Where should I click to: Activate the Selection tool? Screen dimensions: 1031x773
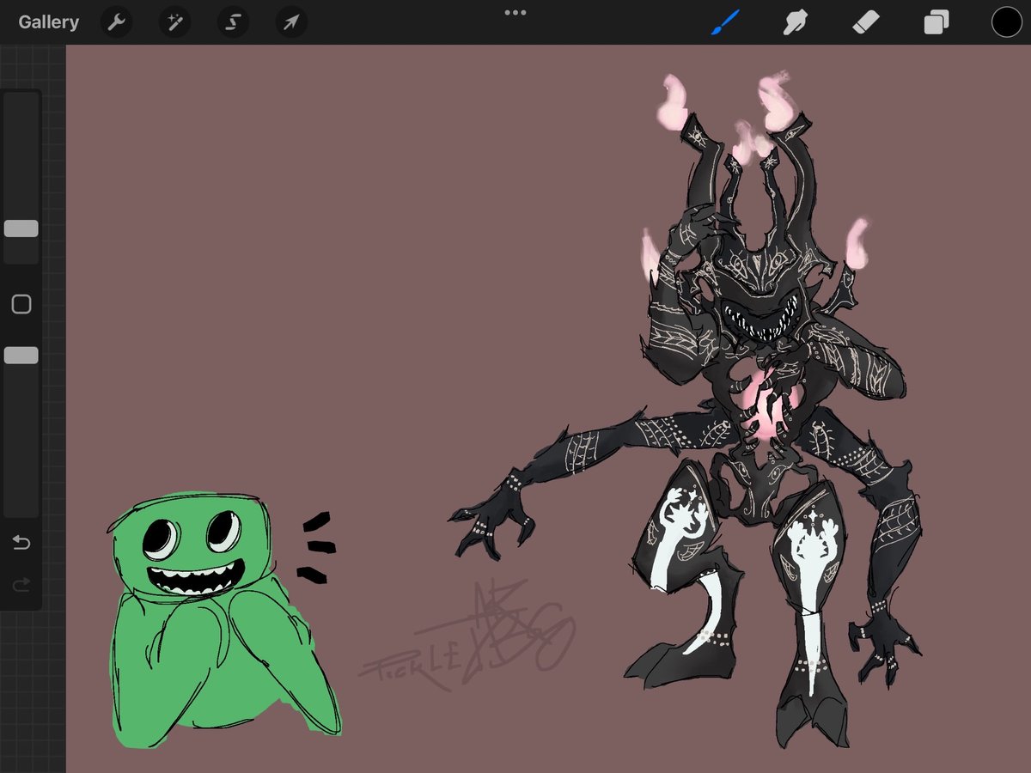(x=233, y=22)
